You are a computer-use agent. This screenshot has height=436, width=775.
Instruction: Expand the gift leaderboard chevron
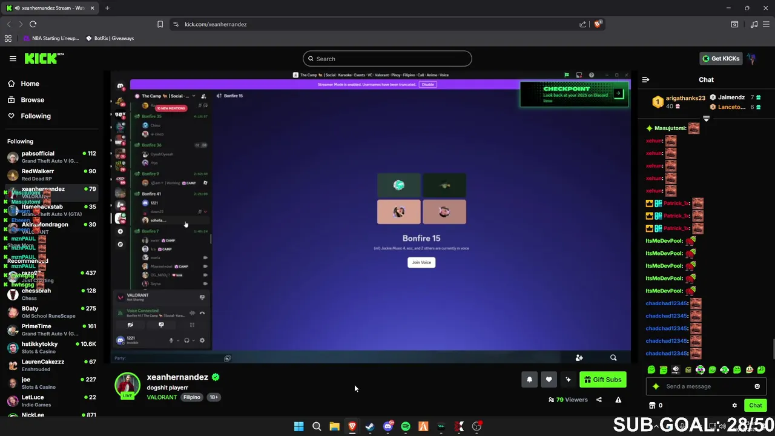[x=706, y=119]
